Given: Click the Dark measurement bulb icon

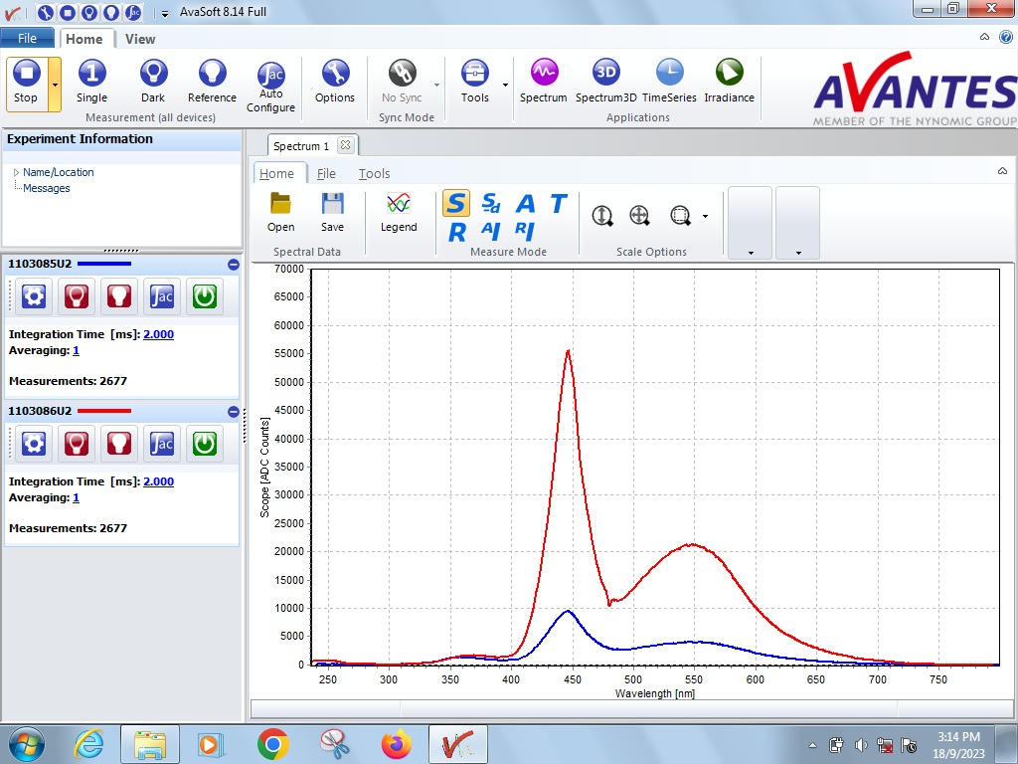Looking at the screenshot, I should [x=153, y=74].
